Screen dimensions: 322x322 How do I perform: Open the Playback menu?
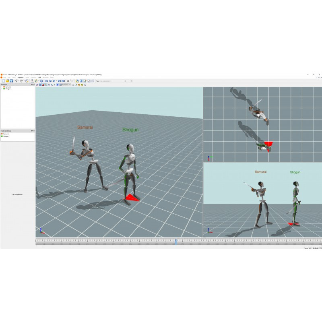[x=21, y=77]
